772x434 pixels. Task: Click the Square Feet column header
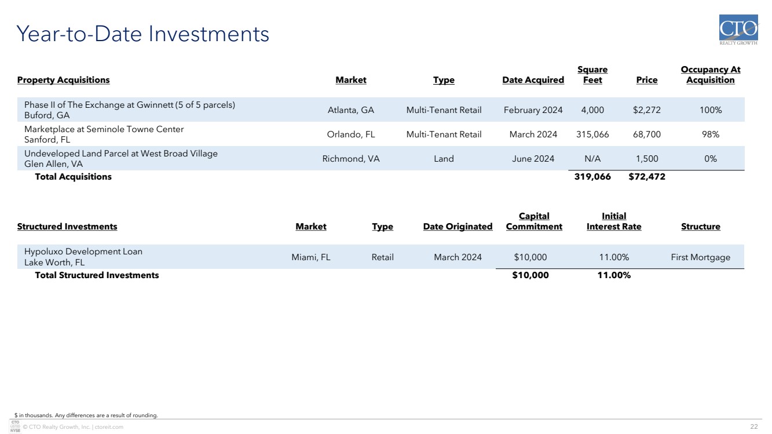coord(592,75)
